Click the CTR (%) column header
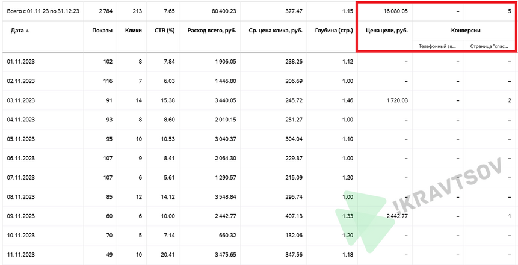 pos(164,31)
